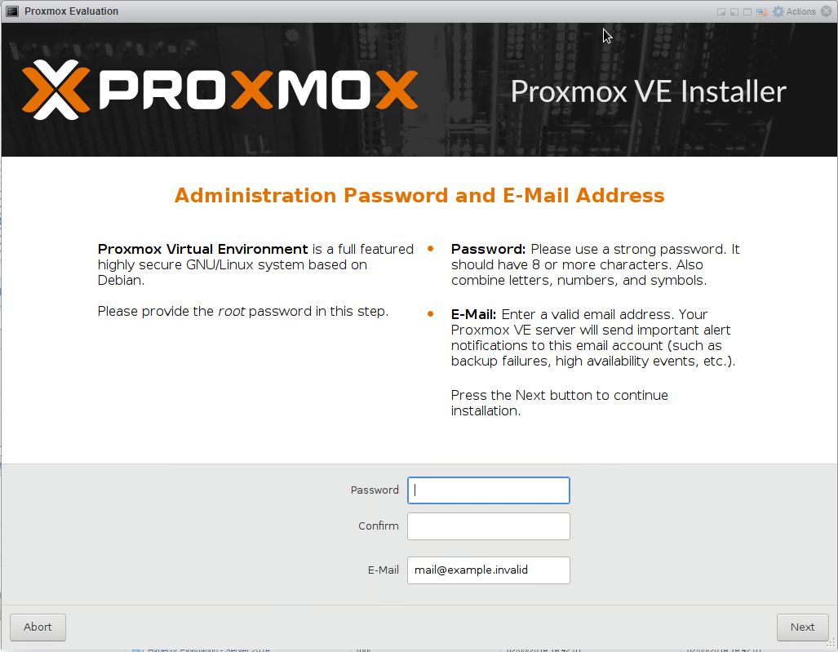Viewport: 838px width, 652px height.
Task: Click the Proxmox X logo in the banner
Action: 55,90
